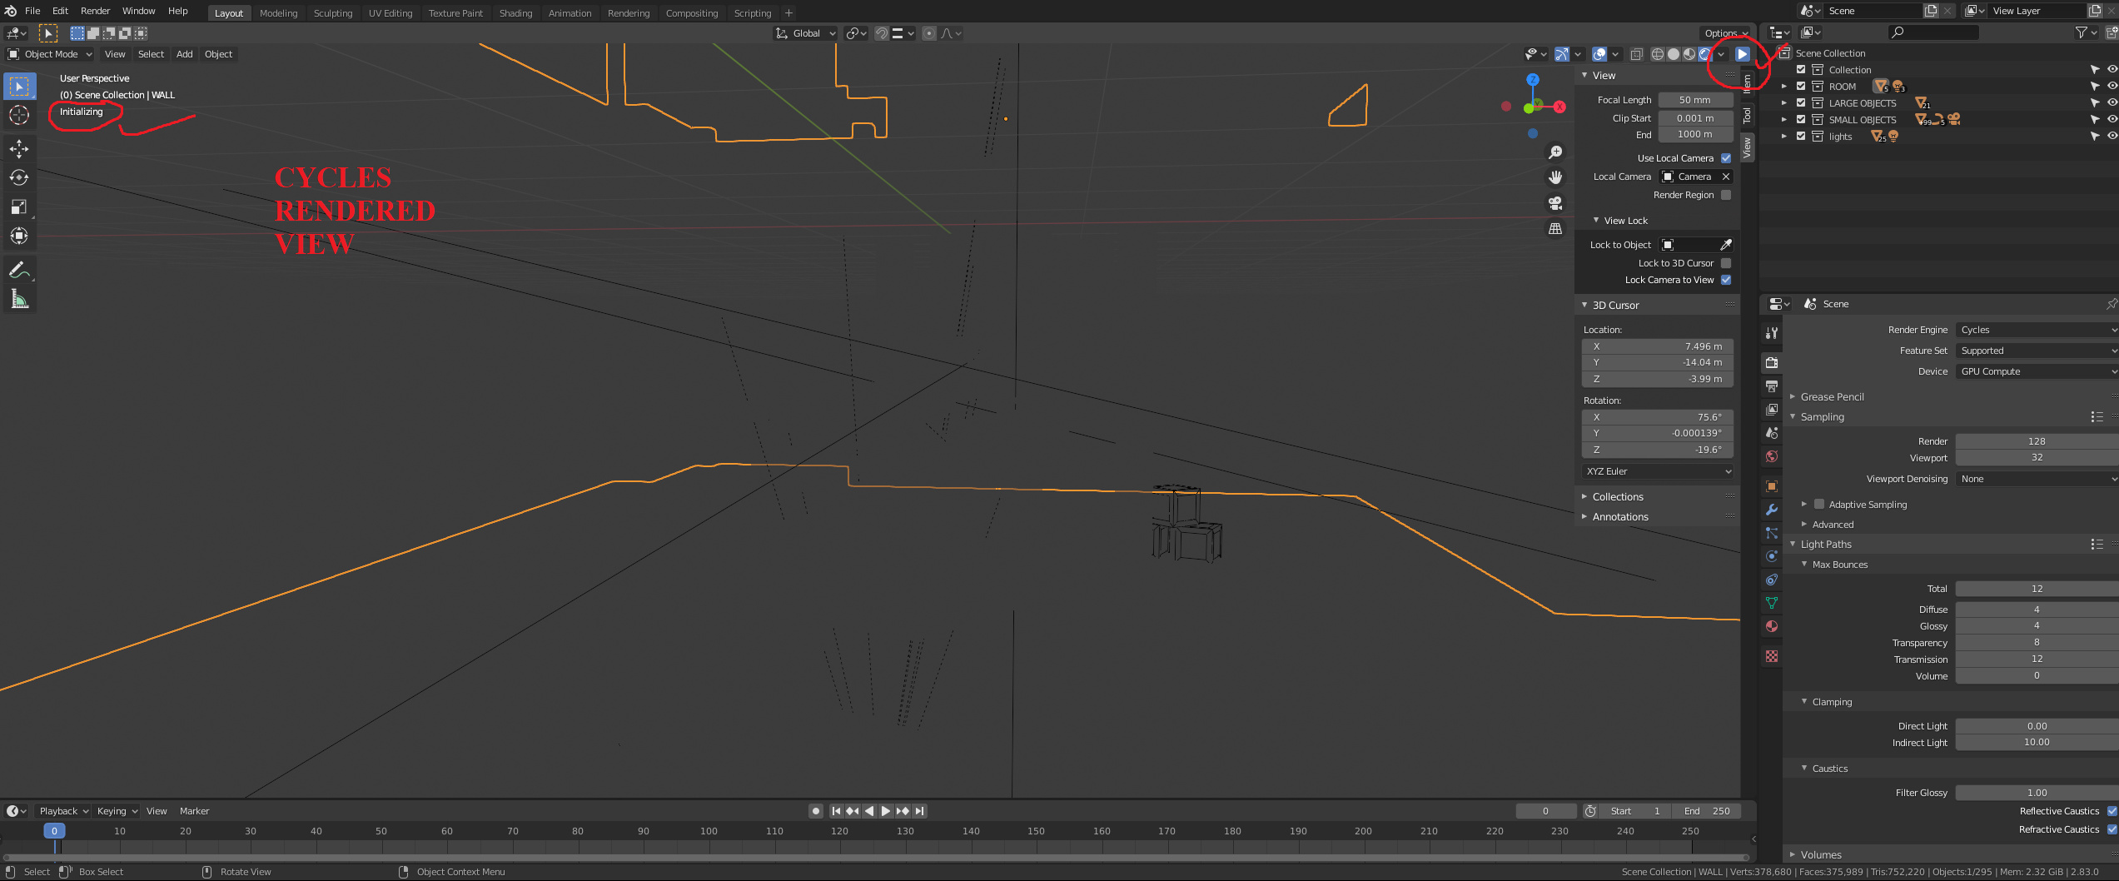Image resolution: width=2119 pixels, height=881 pixels.
Task: Select the Annotate tool
Action: [x=19, y=268]
